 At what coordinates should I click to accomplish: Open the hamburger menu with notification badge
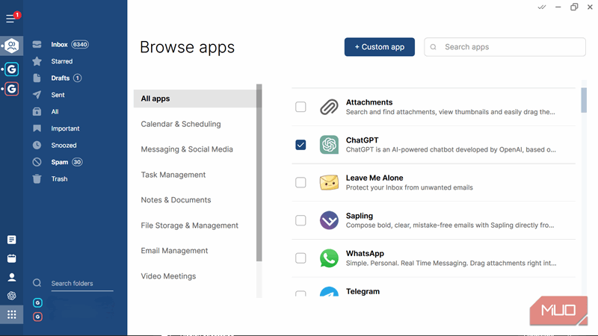point(11,18)
